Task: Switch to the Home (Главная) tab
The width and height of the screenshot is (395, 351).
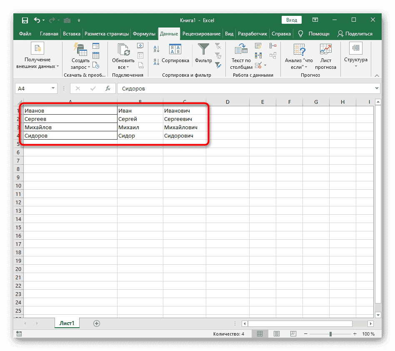Action: (x=49, y=34)
